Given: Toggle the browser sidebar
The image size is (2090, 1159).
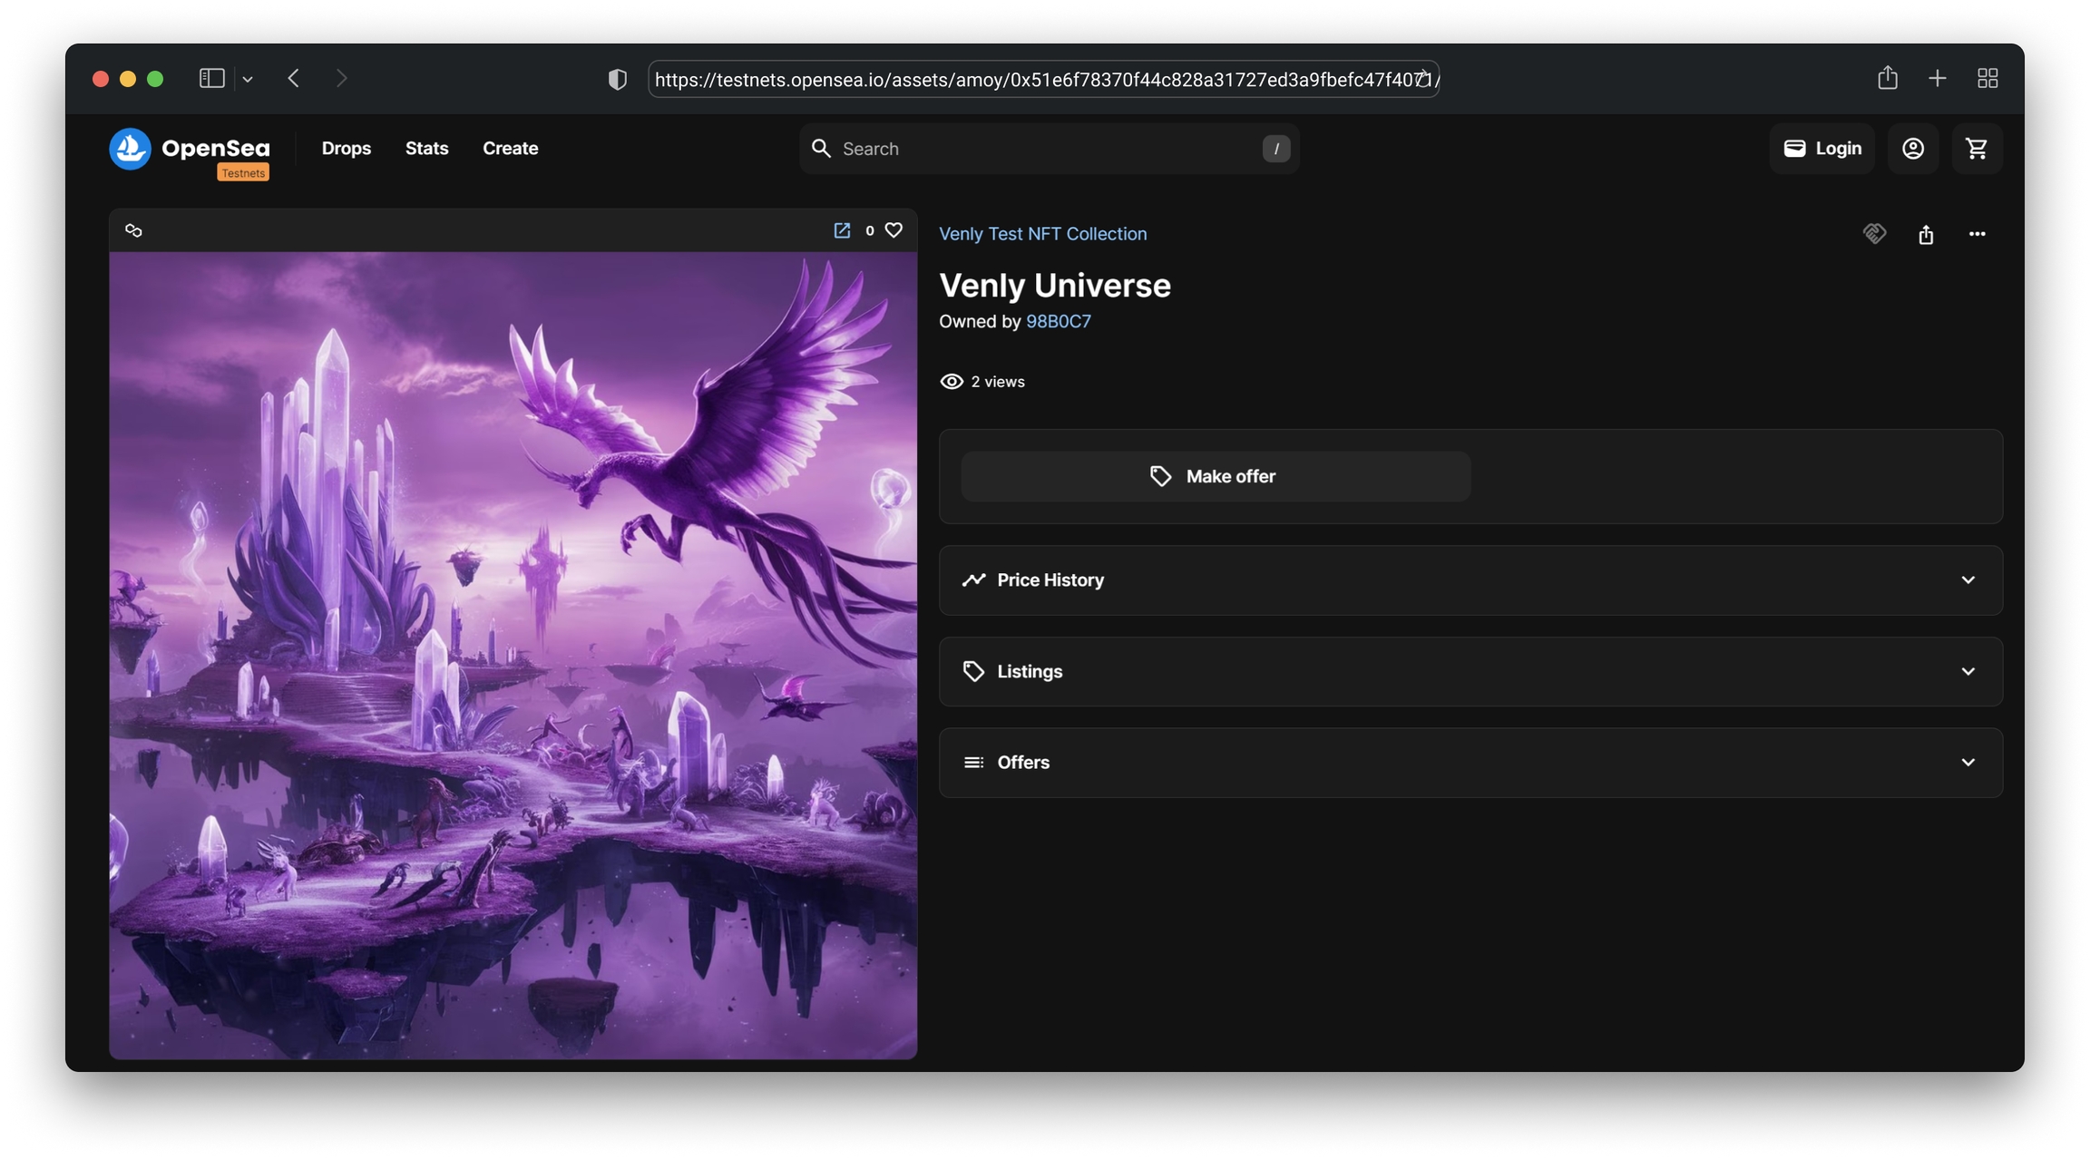Looking at the screenshot, I should [x=211, y=78].
